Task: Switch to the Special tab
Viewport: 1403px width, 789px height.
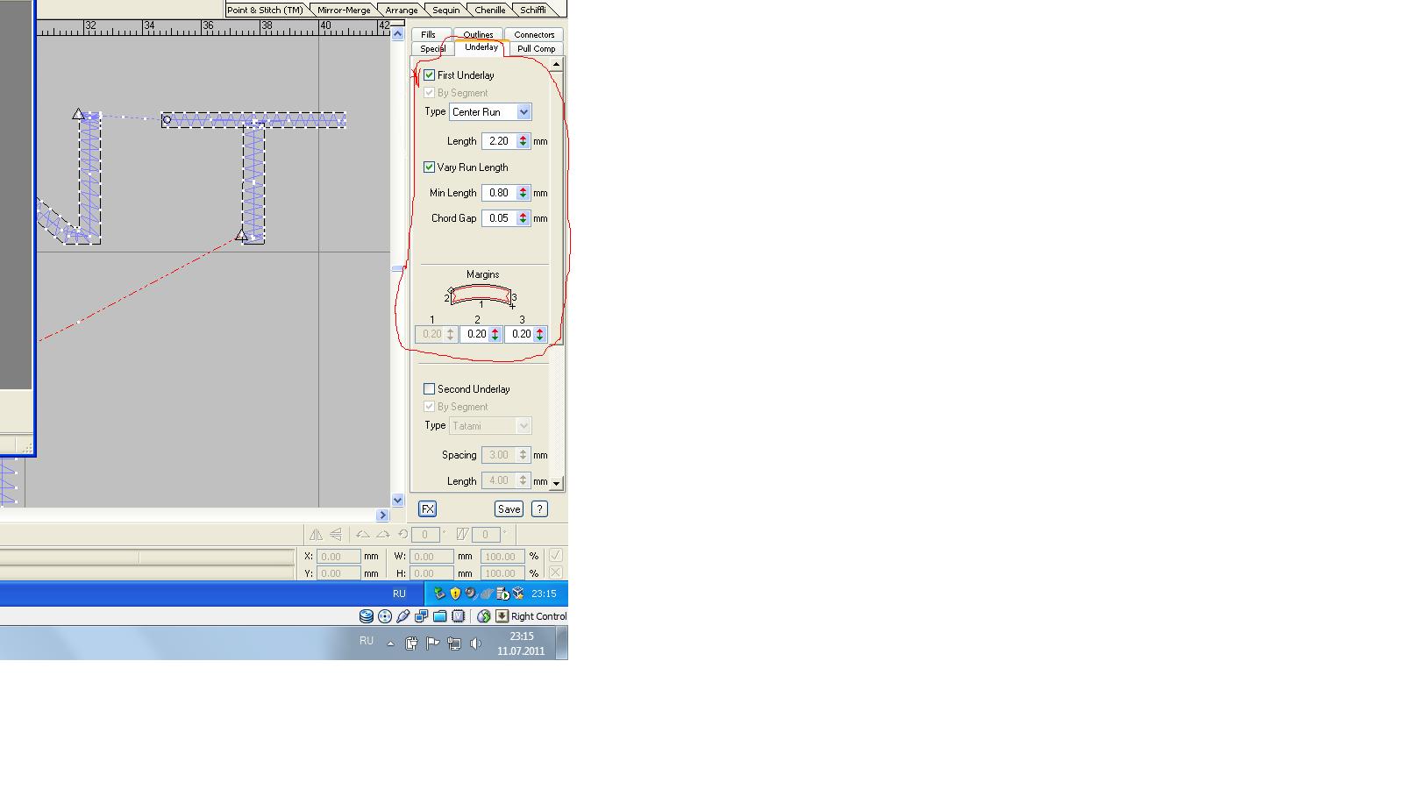Action: (x=433, y=49)
